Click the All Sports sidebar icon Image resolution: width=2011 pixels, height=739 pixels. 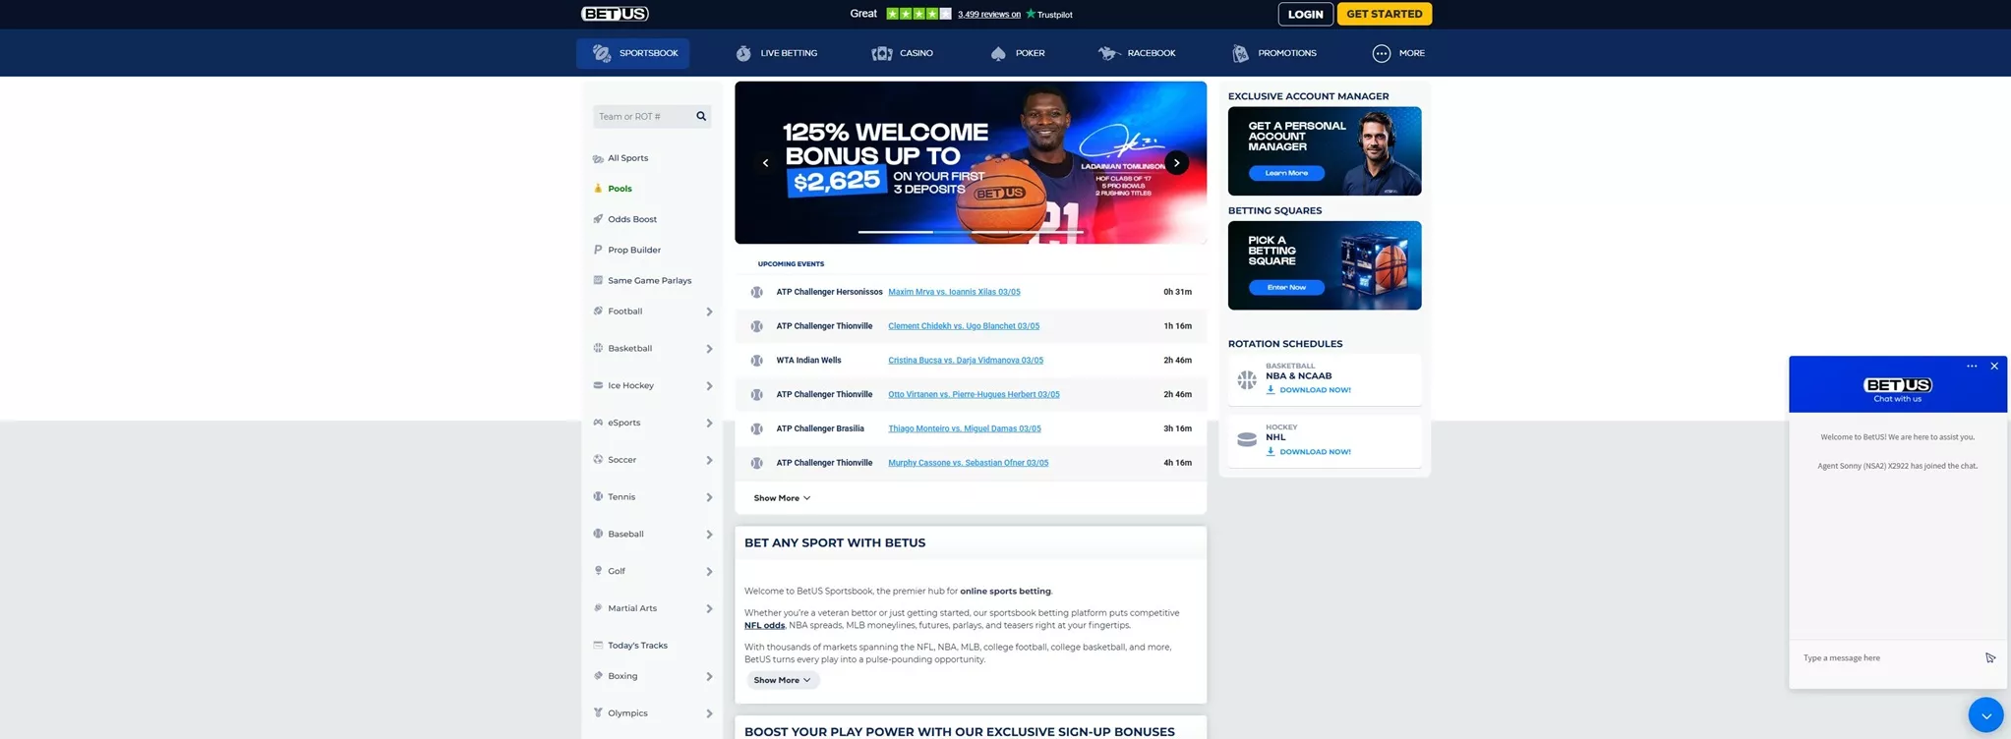[598, 158]
